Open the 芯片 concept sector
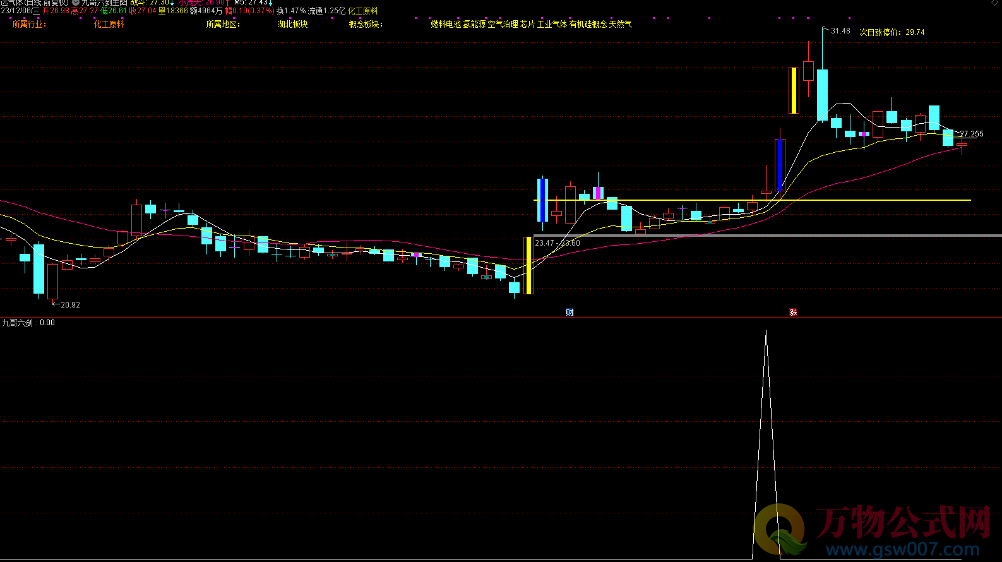Viewport: 1002px width, 562px height. point(527,24)
